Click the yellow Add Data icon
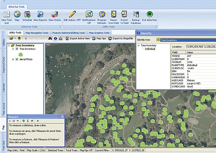This screenshot has height=153, width=216. pos(19,38)
